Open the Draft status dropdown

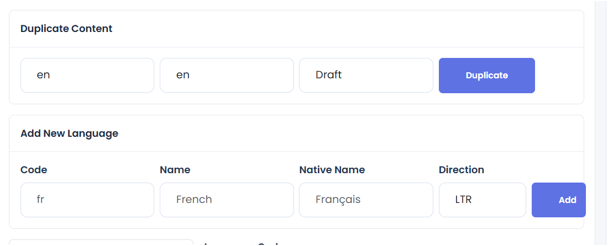366,76
